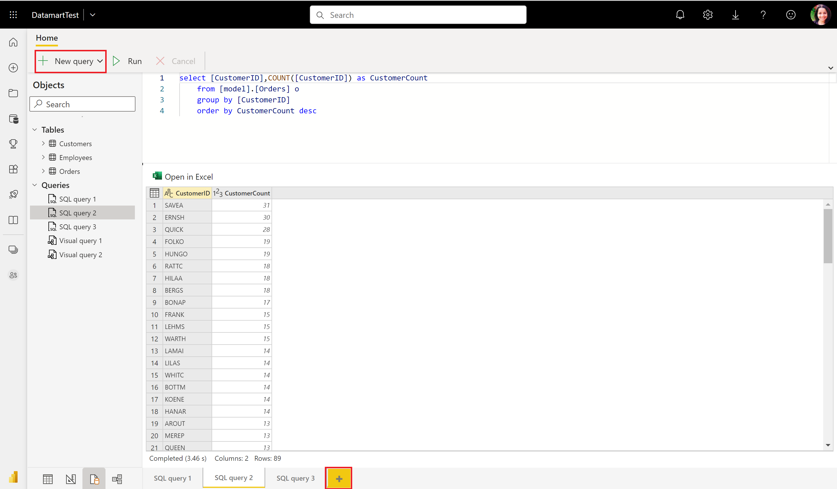This screenshot has width=837, height=489.
Task: Expand the Employees table
Action: click(x=43, y=157)
